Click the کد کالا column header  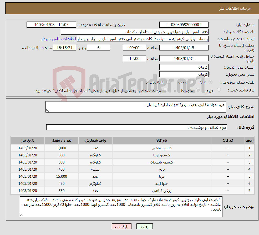pyautogui.click(x=228, y=141)
